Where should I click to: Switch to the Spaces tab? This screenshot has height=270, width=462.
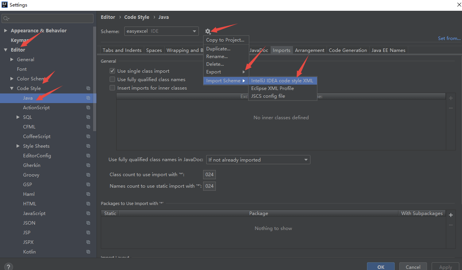[x=154, y=50]
